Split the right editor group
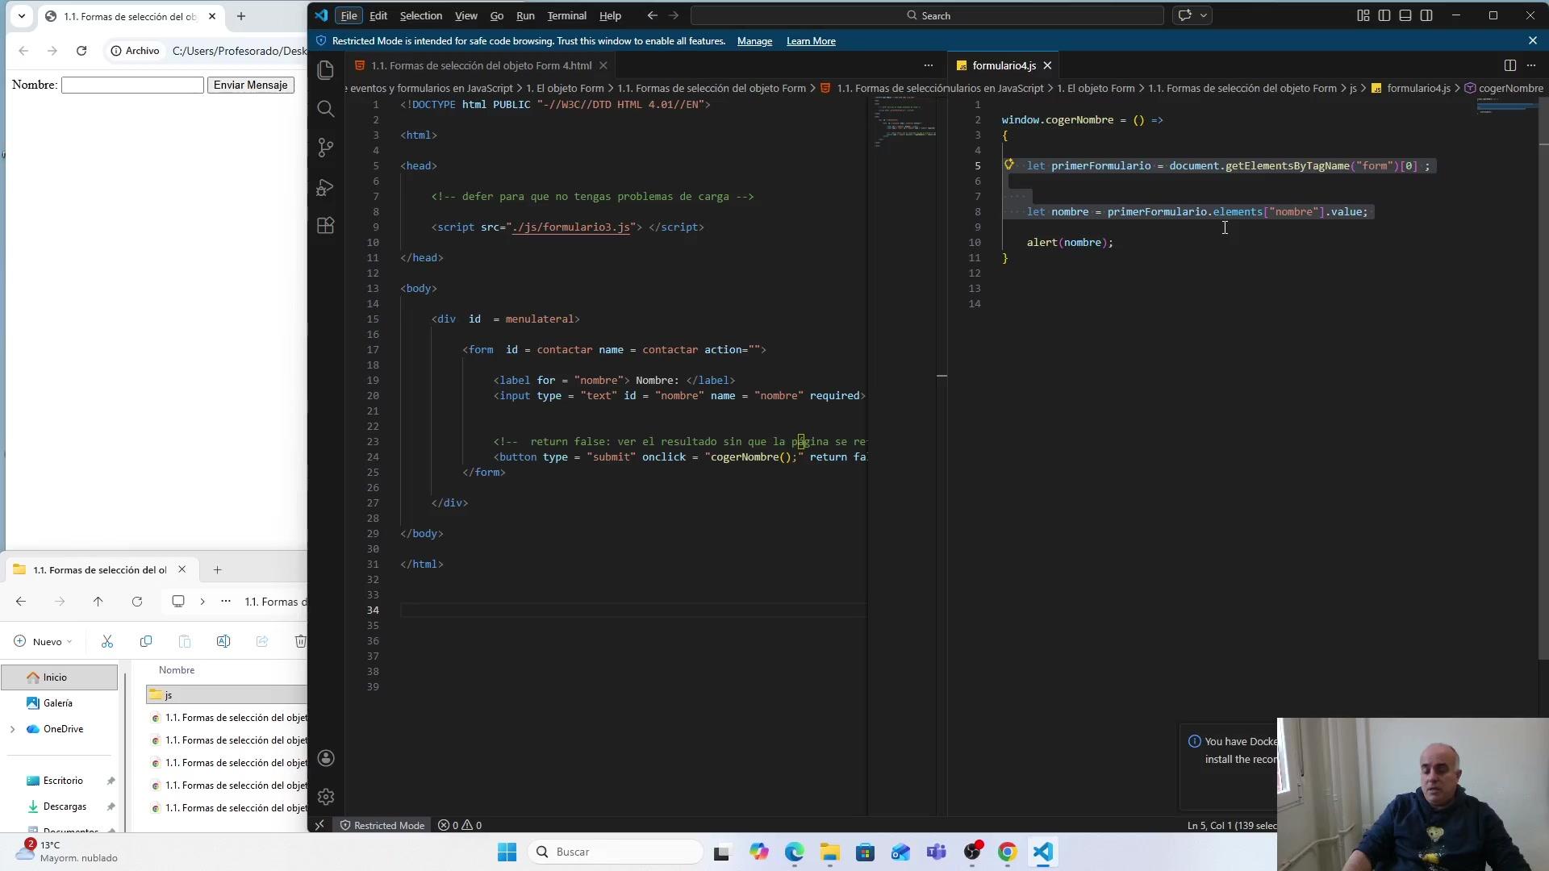The height and width of the screenshot is (871, 1549). tap(1510, 65)
